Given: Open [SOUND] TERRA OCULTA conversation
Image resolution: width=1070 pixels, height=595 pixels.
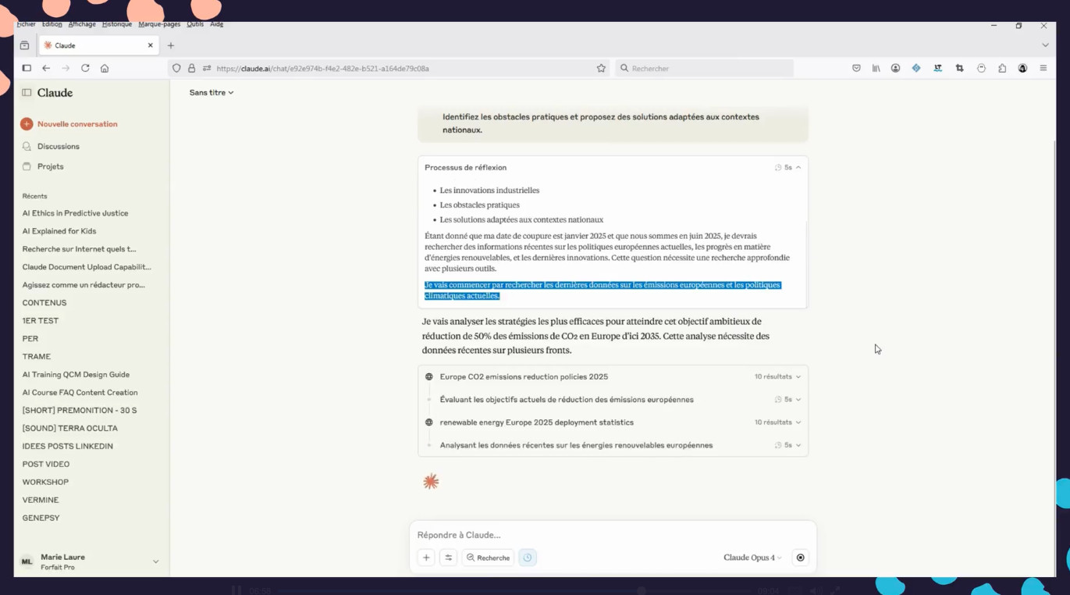Looking at the screenshot, I should click(x=69, y=429).
